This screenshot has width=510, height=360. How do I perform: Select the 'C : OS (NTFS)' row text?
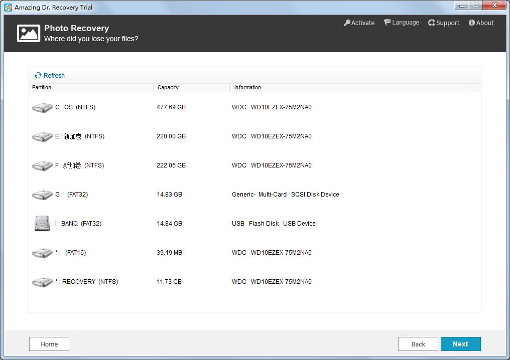75,107
